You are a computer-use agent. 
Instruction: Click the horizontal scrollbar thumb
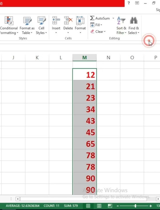point(83,199)
